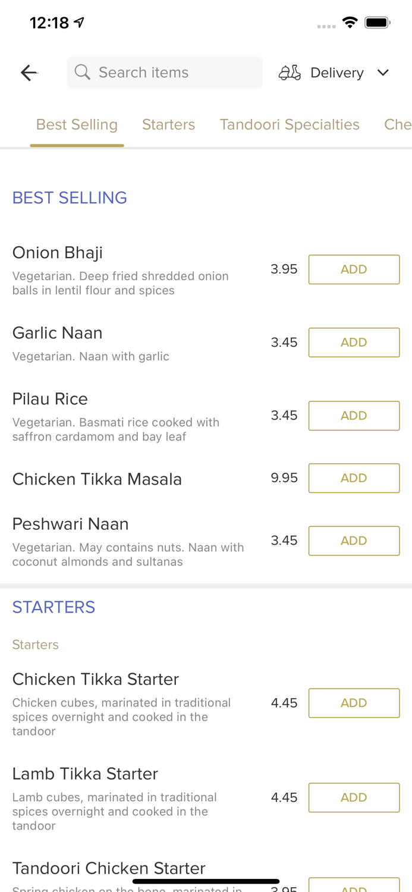The image size is (412, 892).
Task: Switch to the Starters tab
Action: click(x=168, y=124)
